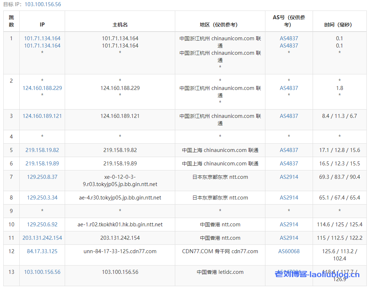Open the 129.250.3.34 IP link
Image resolution: width=369 pixels, height=288 pixels.
point(42,198)
